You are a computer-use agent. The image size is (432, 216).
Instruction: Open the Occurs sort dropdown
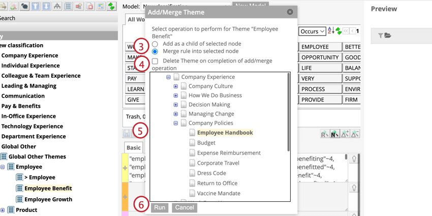click(313, 31)
